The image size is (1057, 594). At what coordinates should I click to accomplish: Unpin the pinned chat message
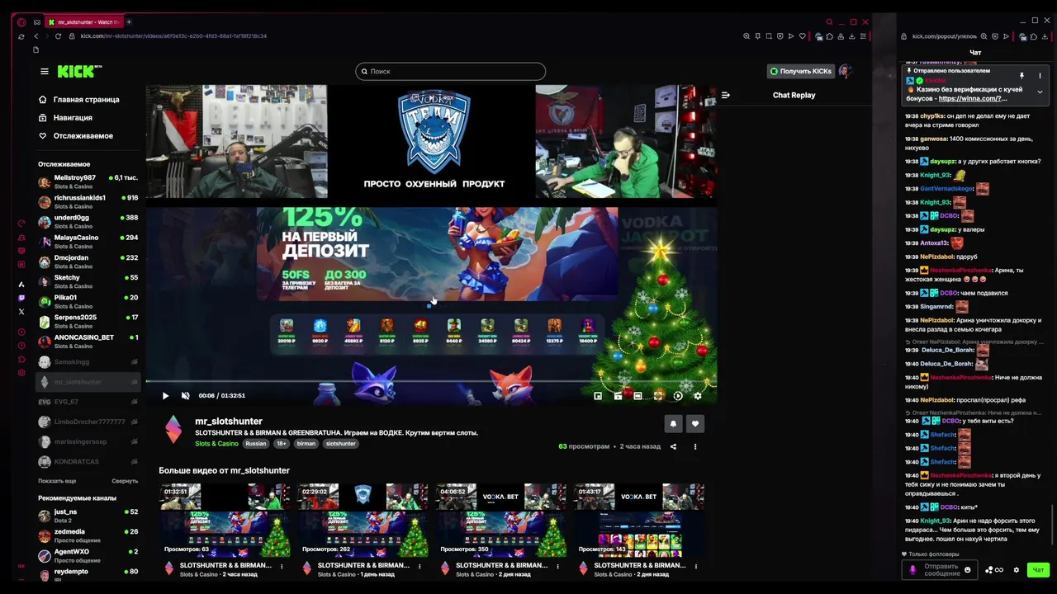click(x=1021, y=76)
